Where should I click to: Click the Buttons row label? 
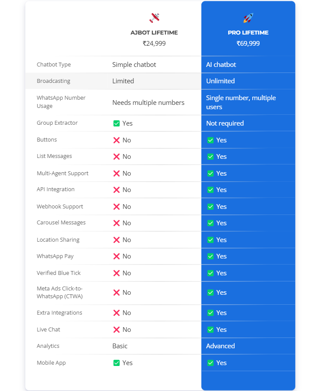[x=47, y=140]
